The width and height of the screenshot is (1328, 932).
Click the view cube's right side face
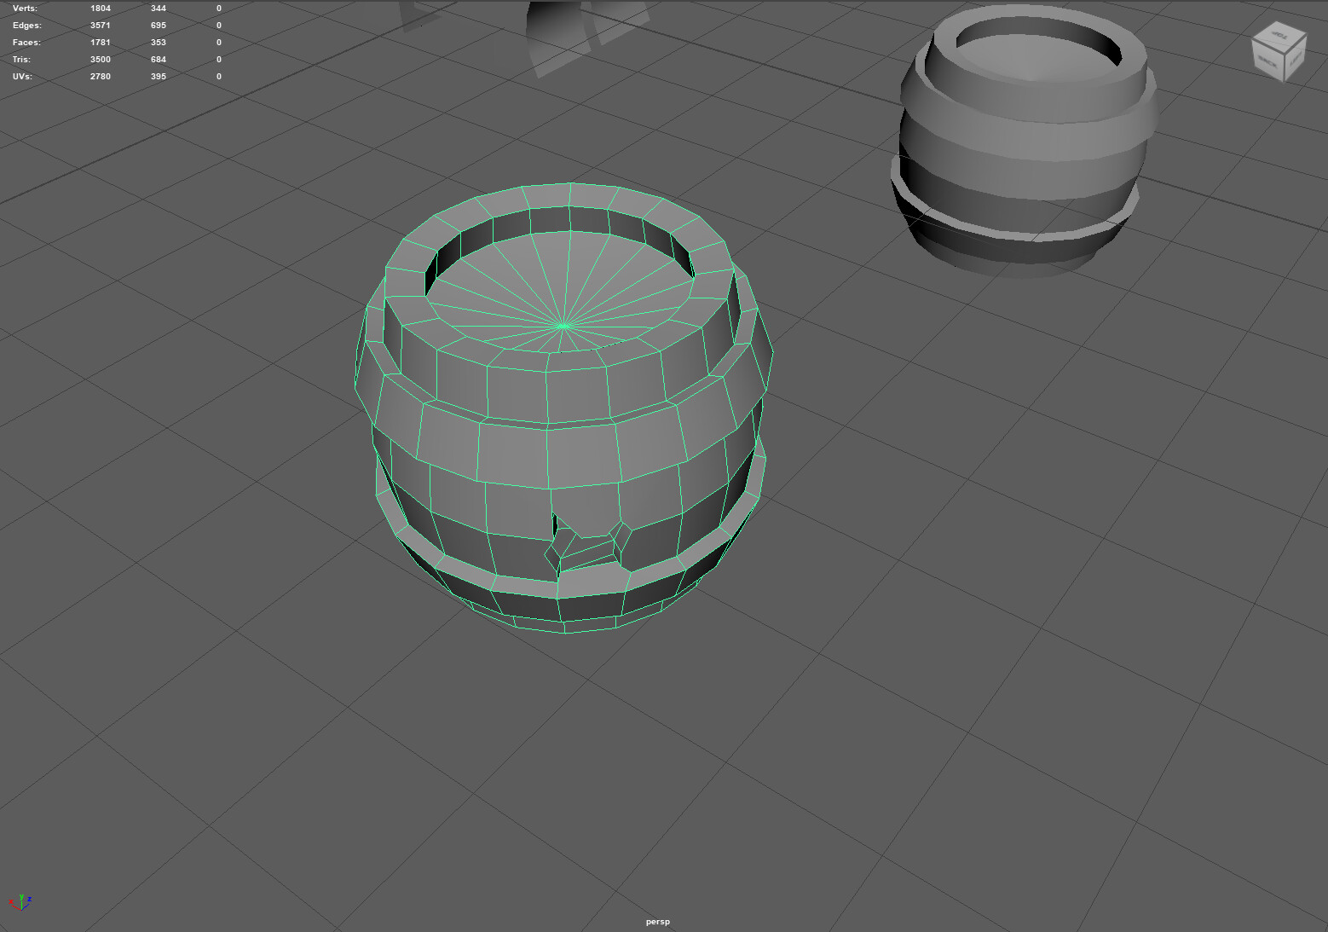pyautogui.click(x=1295, y=58)
